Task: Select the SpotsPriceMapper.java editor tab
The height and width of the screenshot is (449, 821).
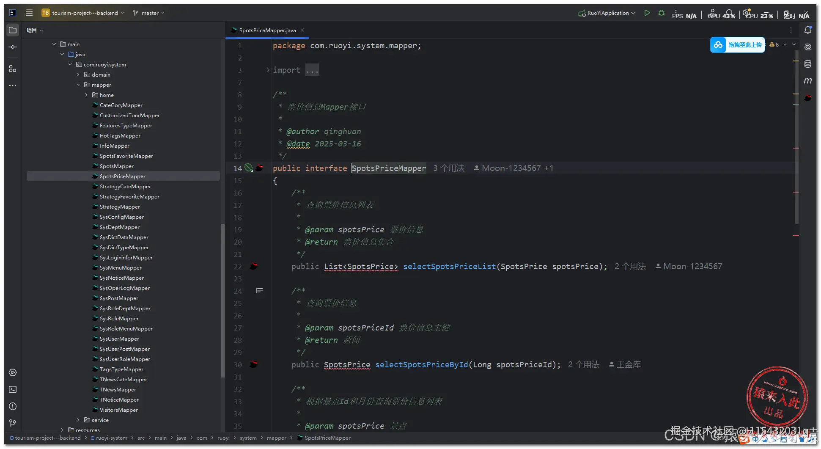Action: pyautogui.click(x=267, y=30)
